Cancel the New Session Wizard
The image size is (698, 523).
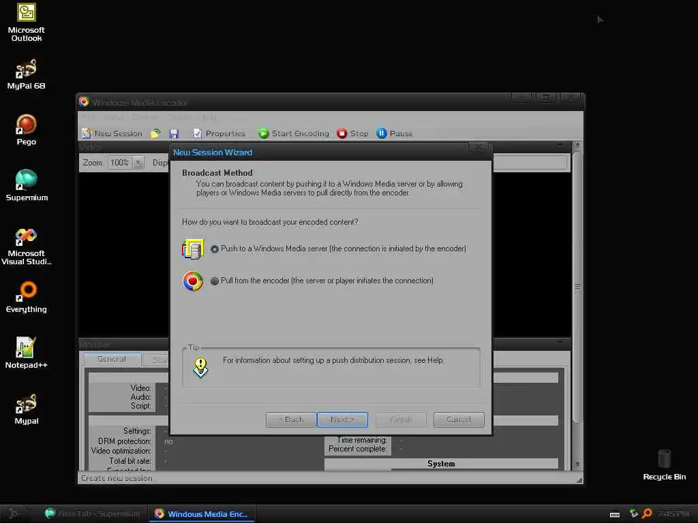(x=459, y=419)
